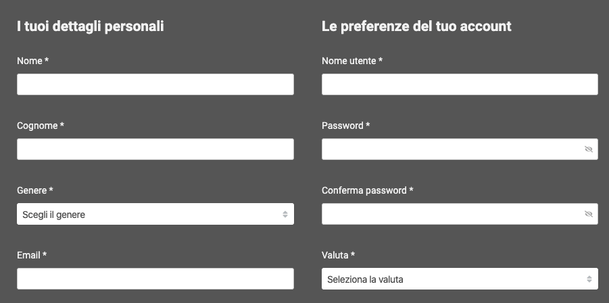Click inside Conferma password input field

pos(452,214)
